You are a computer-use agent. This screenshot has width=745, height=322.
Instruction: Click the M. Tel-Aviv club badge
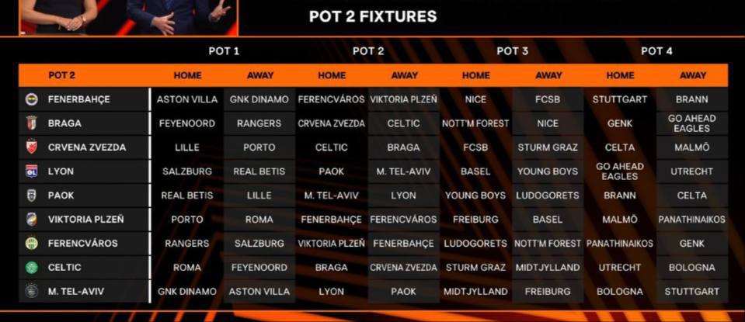pos(32,292)
